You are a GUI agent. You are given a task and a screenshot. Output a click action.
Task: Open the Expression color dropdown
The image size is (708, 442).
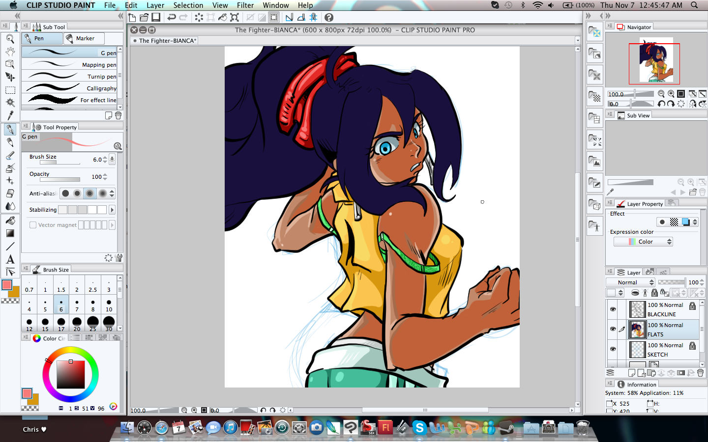coord(643,242)
